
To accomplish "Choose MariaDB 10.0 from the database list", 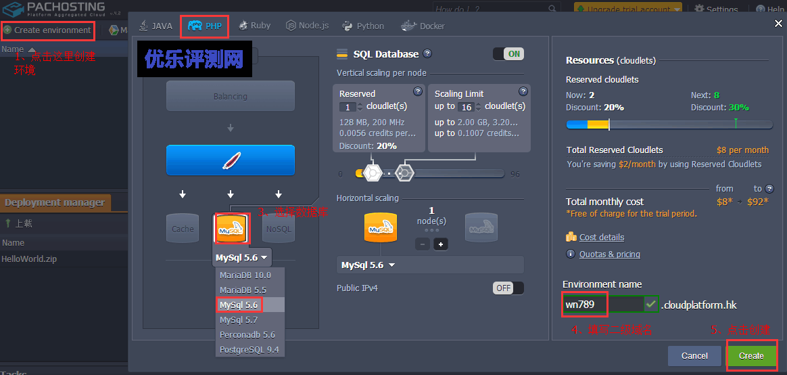I will (245, 275).
